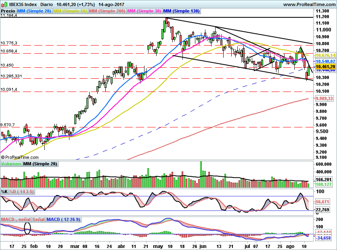The width and height of the screenshot is (337, 250).
Task: Expand the Precio price panel options
Action: click(8, 11)
